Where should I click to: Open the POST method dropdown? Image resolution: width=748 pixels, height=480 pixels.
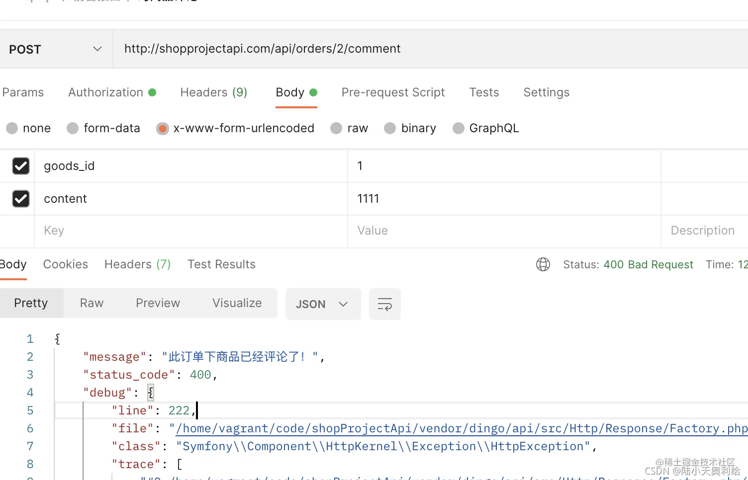point(56,49)
